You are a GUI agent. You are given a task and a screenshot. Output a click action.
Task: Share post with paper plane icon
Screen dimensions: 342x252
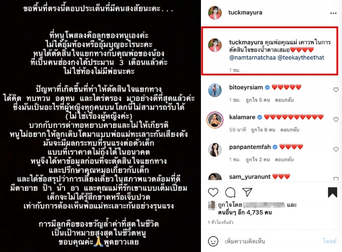247,192
